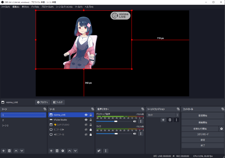The height and width of the screenshot is (158, 225).
Task: Open Desktop audio options three dots
Action: (x=141, y=121)
